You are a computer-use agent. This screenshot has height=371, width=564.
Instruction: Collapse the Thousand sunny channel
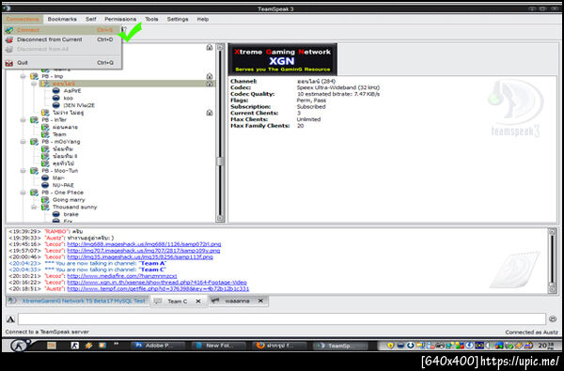click(x=34, y=207)
